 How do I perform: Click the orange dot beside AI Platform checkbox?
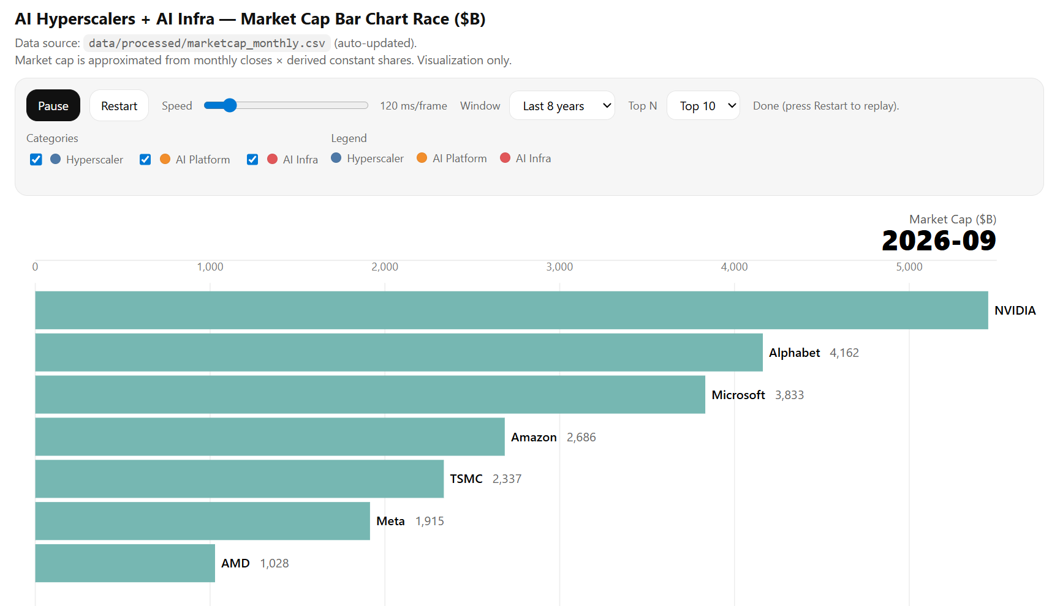165,159
